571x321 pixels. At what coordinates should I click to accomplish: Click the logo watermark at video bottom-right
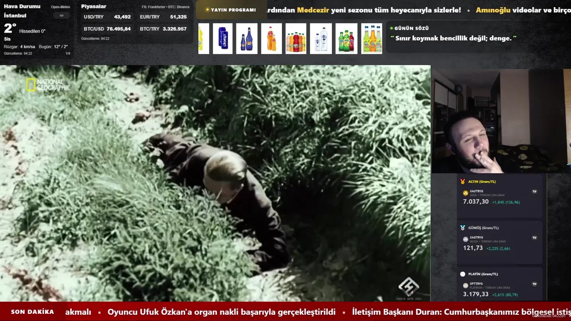coord(408,288)
